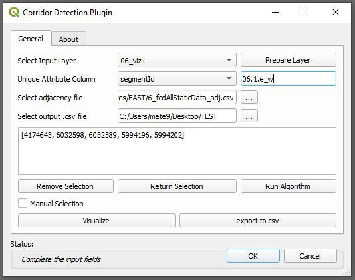Click the 'Unique Attribute Column' label
The image size is (355, 280).
coord(57,79)
